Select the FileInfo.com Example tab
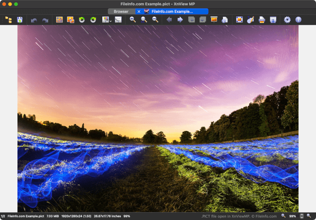 coord(172,12)
